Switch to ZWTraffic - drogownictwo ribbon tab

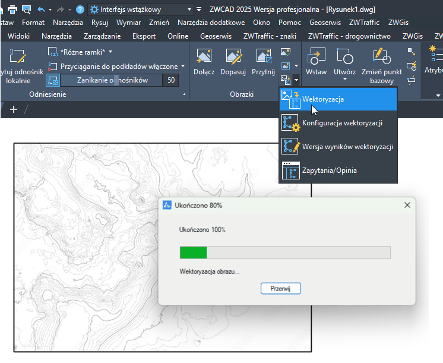(349, 36)
